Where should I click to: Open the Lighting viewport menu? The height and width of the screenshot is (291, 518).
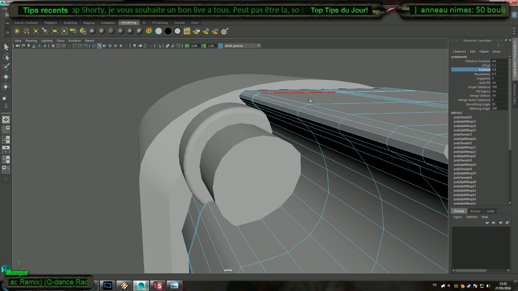47,41
